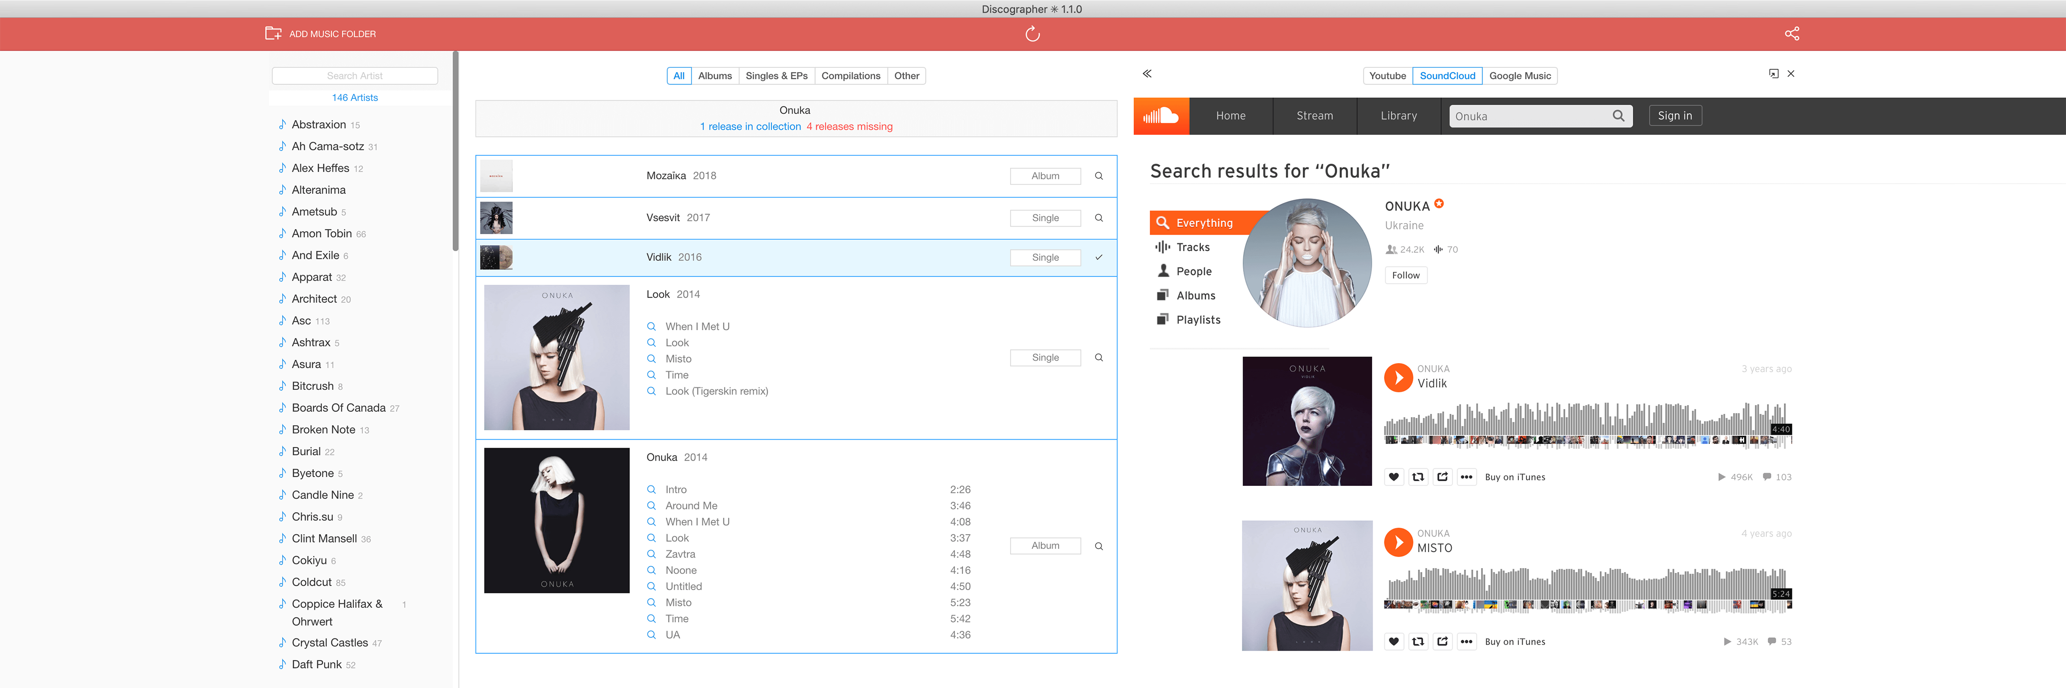Screen dimensions: 2066x688
Task: Close the web search panel
Action: point(1791,74)
